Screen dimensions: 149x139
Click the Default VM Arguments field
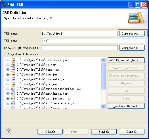tap(79, 48)
